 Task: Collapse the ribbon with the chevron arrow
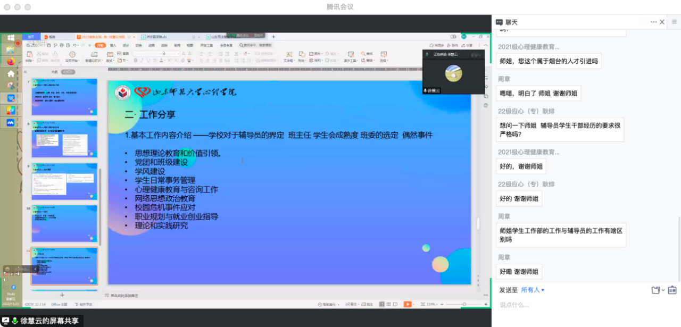click(486, 45)
